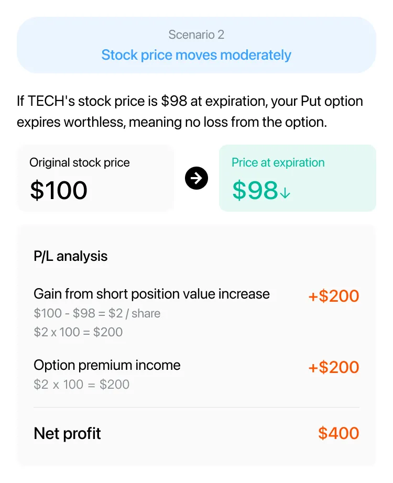Click the $100 original price value

[59, 190]
